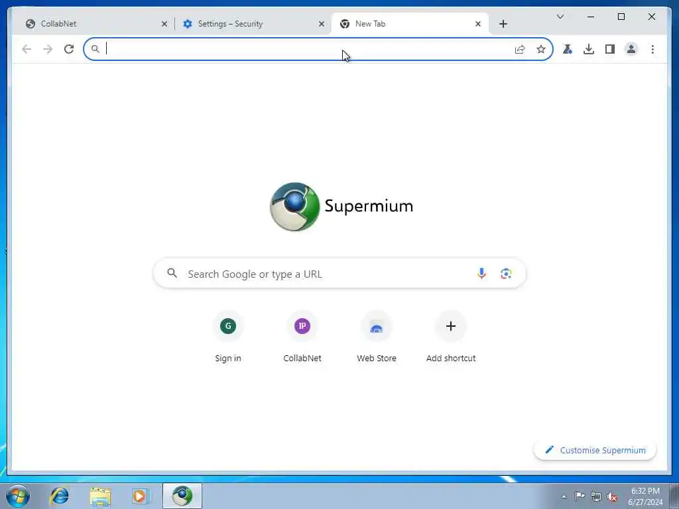Open the clock showing 6:32 PM
Screen dimensions: 679x509
tap(645, 496)
